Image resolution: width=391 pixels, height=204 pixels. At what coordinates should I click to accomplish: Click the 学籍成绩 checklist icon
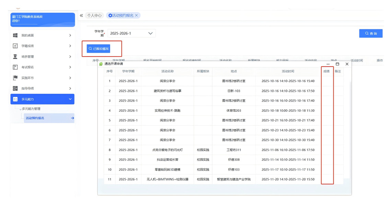(x=15, y=46)
